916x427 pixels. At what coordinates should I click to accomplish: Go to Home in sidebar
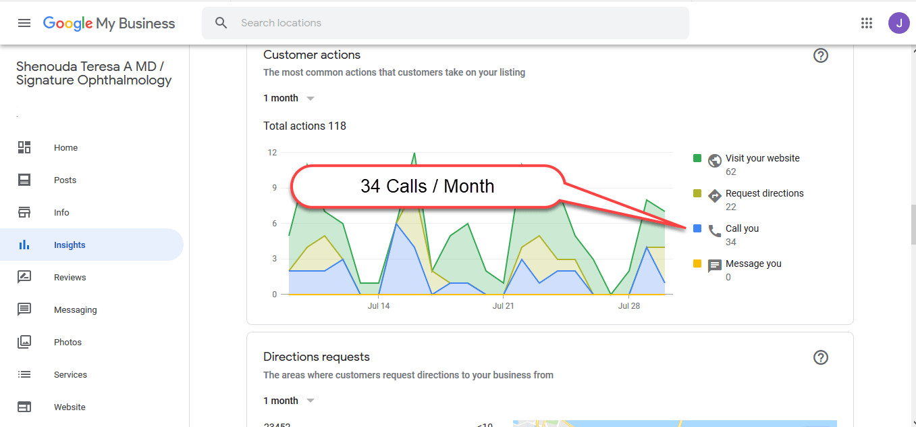point(65,148)
